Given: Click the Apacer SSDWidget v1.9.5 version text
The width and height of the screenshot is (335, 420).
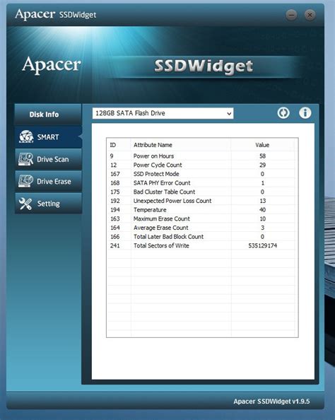Looking at the screenshot, I should pos(271,401).
